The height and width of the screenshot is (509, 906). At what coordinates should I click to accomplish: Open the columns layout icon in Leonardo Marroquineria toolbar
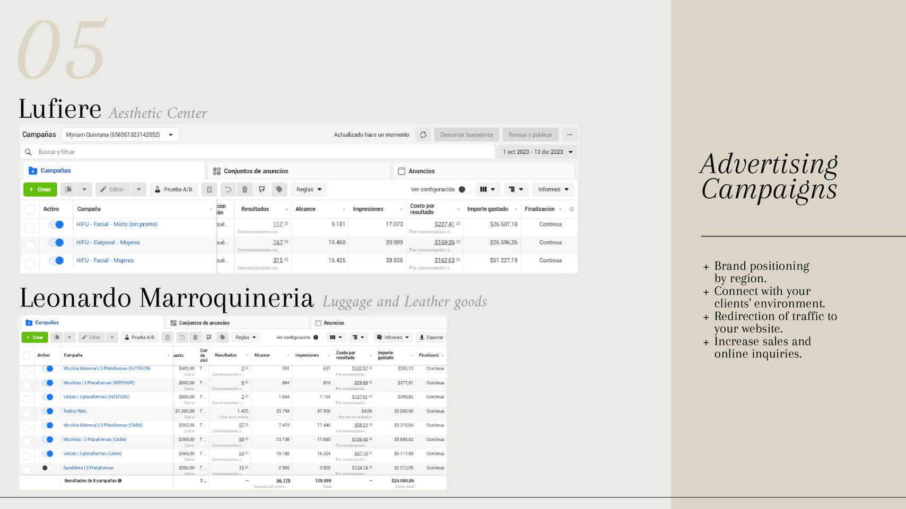(335, 337)
